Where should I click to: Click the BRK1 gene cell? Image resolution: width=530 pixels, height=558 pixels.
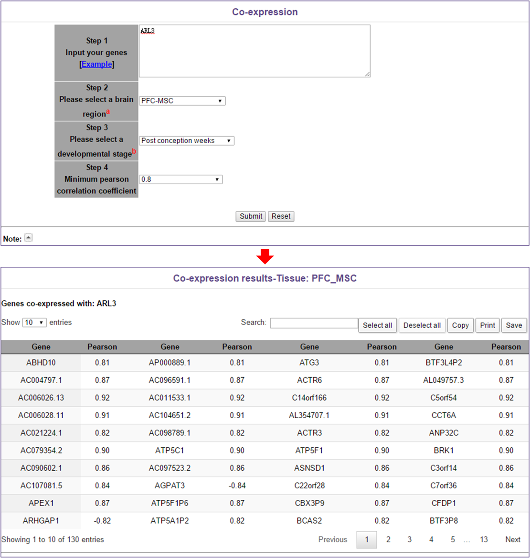444,451
